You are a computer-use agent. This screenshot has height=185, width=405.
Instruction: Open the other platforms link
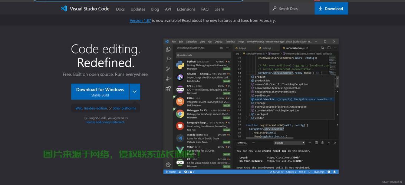(124, 108)
